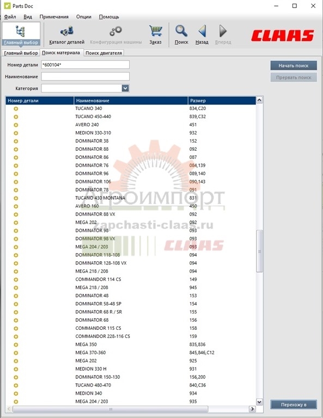Open the Вид menu

tap(28, 17)
